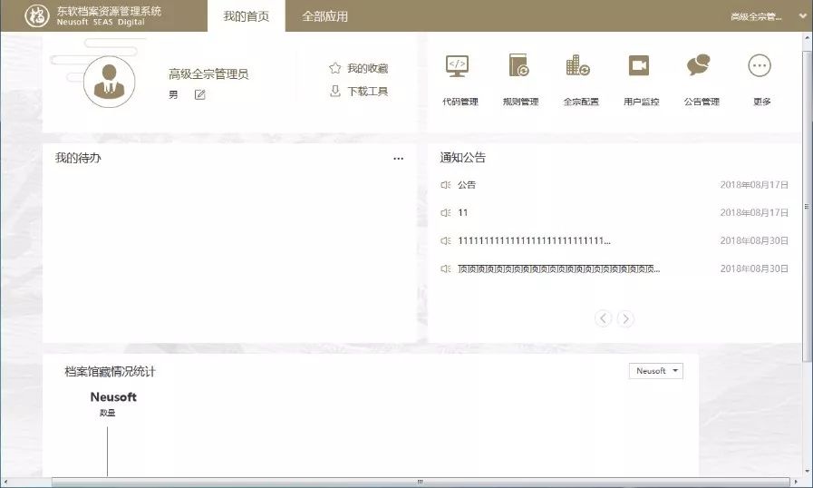This screenshot has height=488, width=813.
Task: Click the 更多 more apps icon
Action: pos(760,66)
